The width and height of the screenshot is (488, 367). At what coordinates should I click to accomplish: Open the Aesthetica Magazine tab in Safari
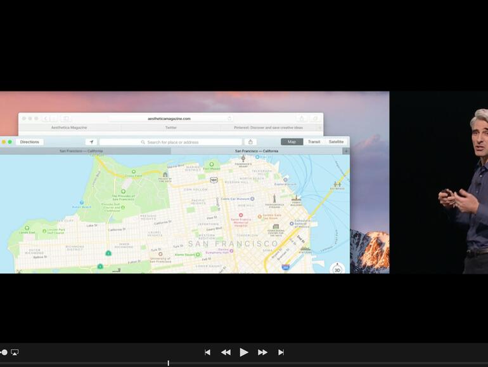pyautogui.click(x=69, y=128)
